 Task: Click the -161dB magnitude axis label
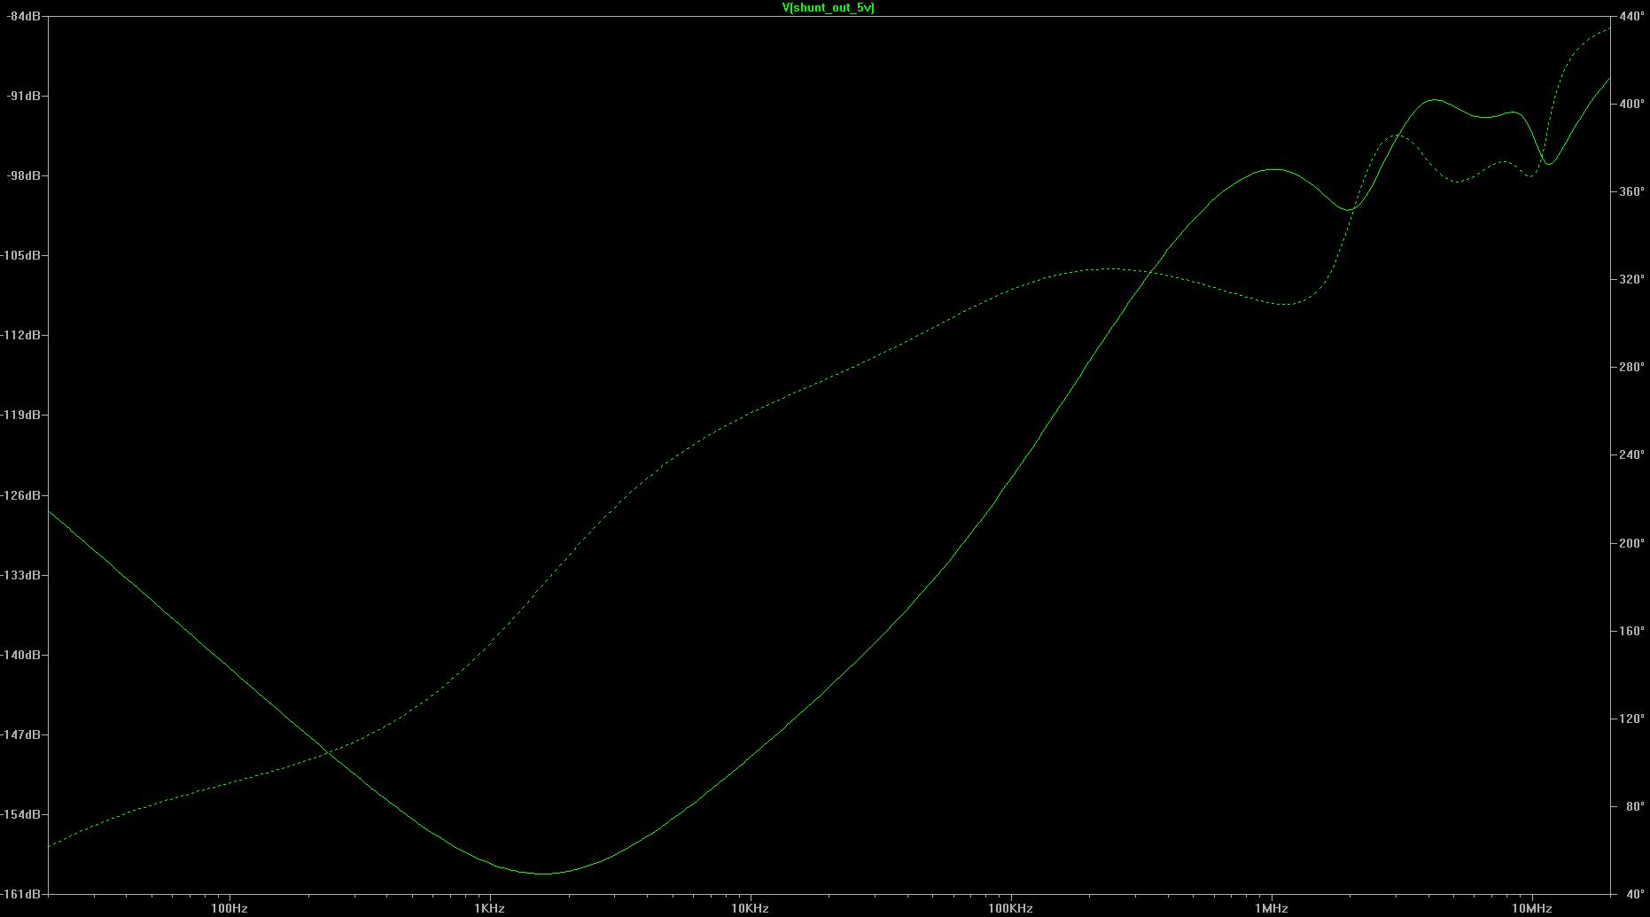pyautogui.click(x=20, y=894)
